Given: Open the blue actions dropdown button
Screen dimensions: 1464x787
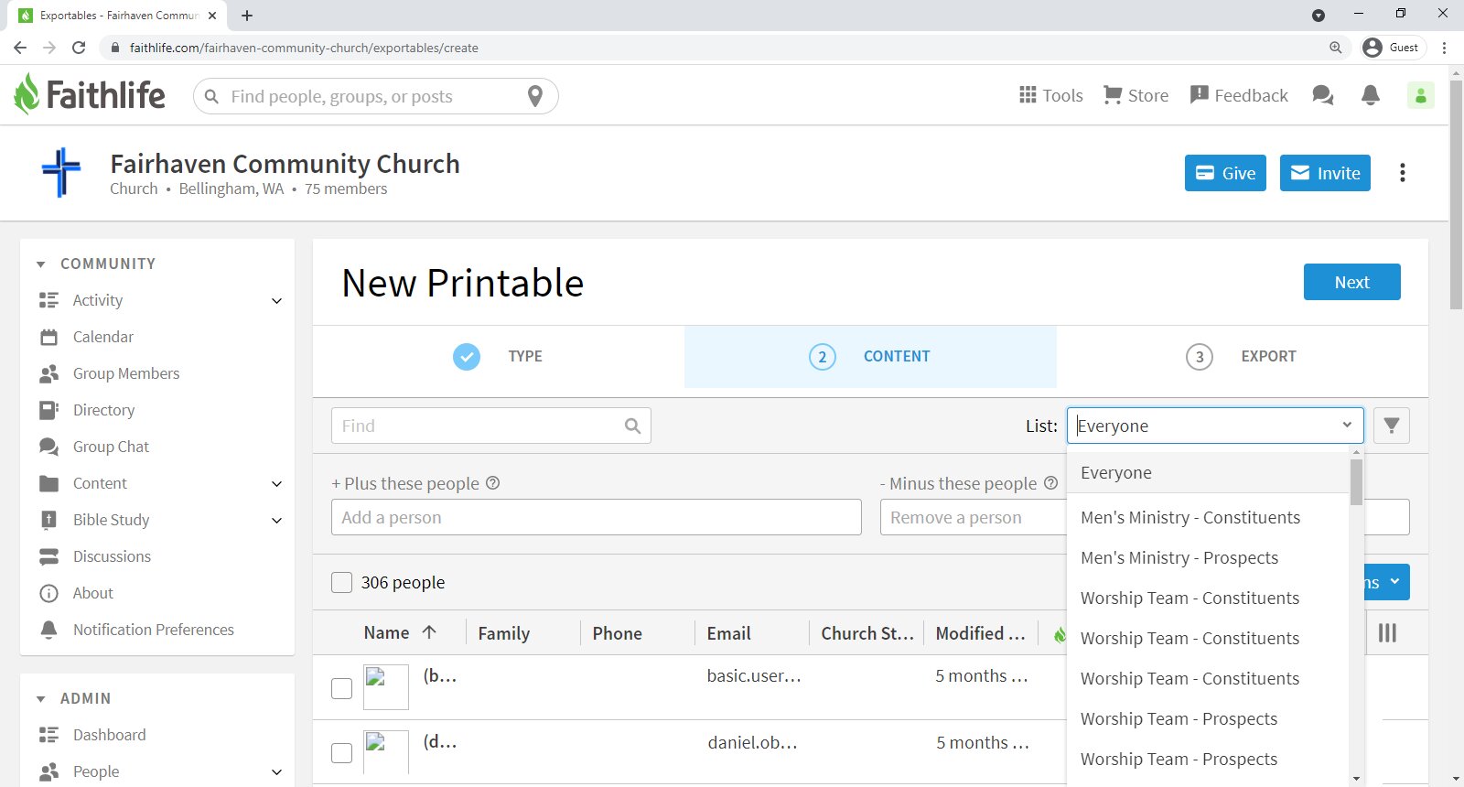Looking at the screenshot, I should click(x=1387, y=582).
